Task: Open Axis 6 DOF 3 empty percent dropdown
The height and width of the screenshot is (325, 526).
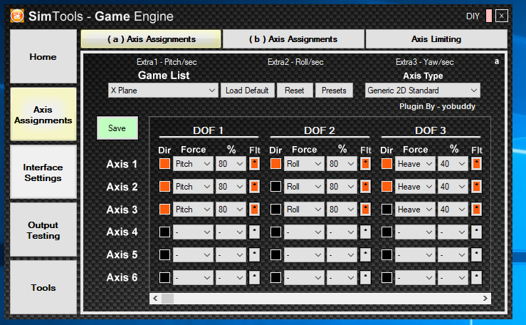Action: [453, 278]
